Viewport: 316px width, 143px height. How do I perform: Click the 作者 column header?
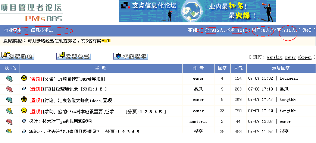[198, 68]
